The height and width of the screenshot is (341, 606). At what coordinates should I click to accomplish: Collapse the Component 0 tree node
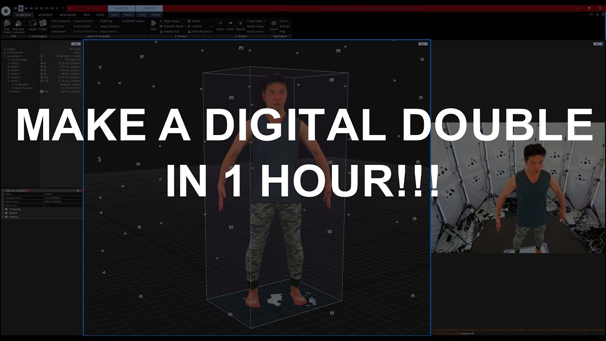tap(4, 56)
